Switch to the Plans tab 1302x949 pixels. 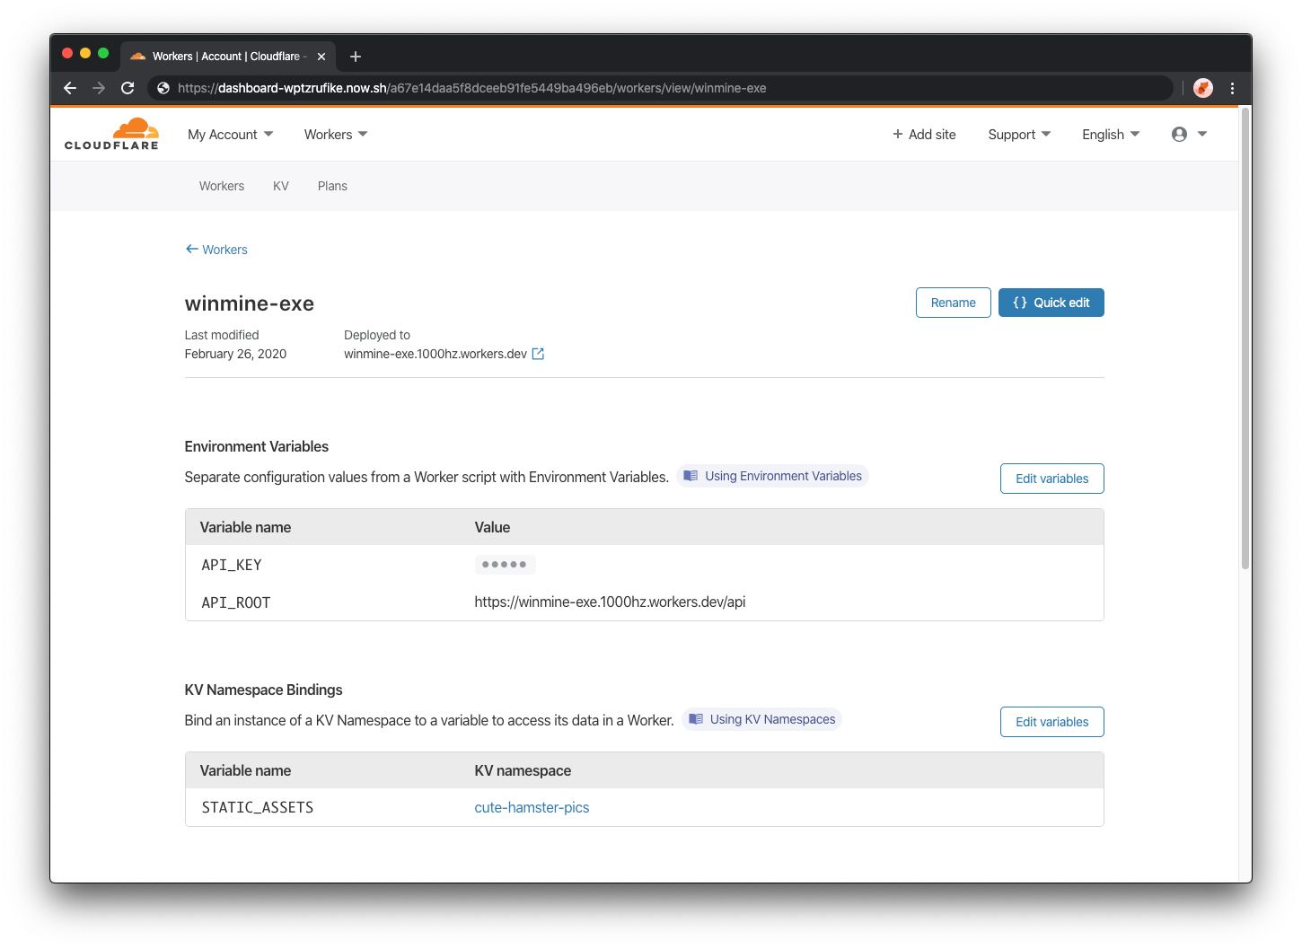tap(332, 186)
